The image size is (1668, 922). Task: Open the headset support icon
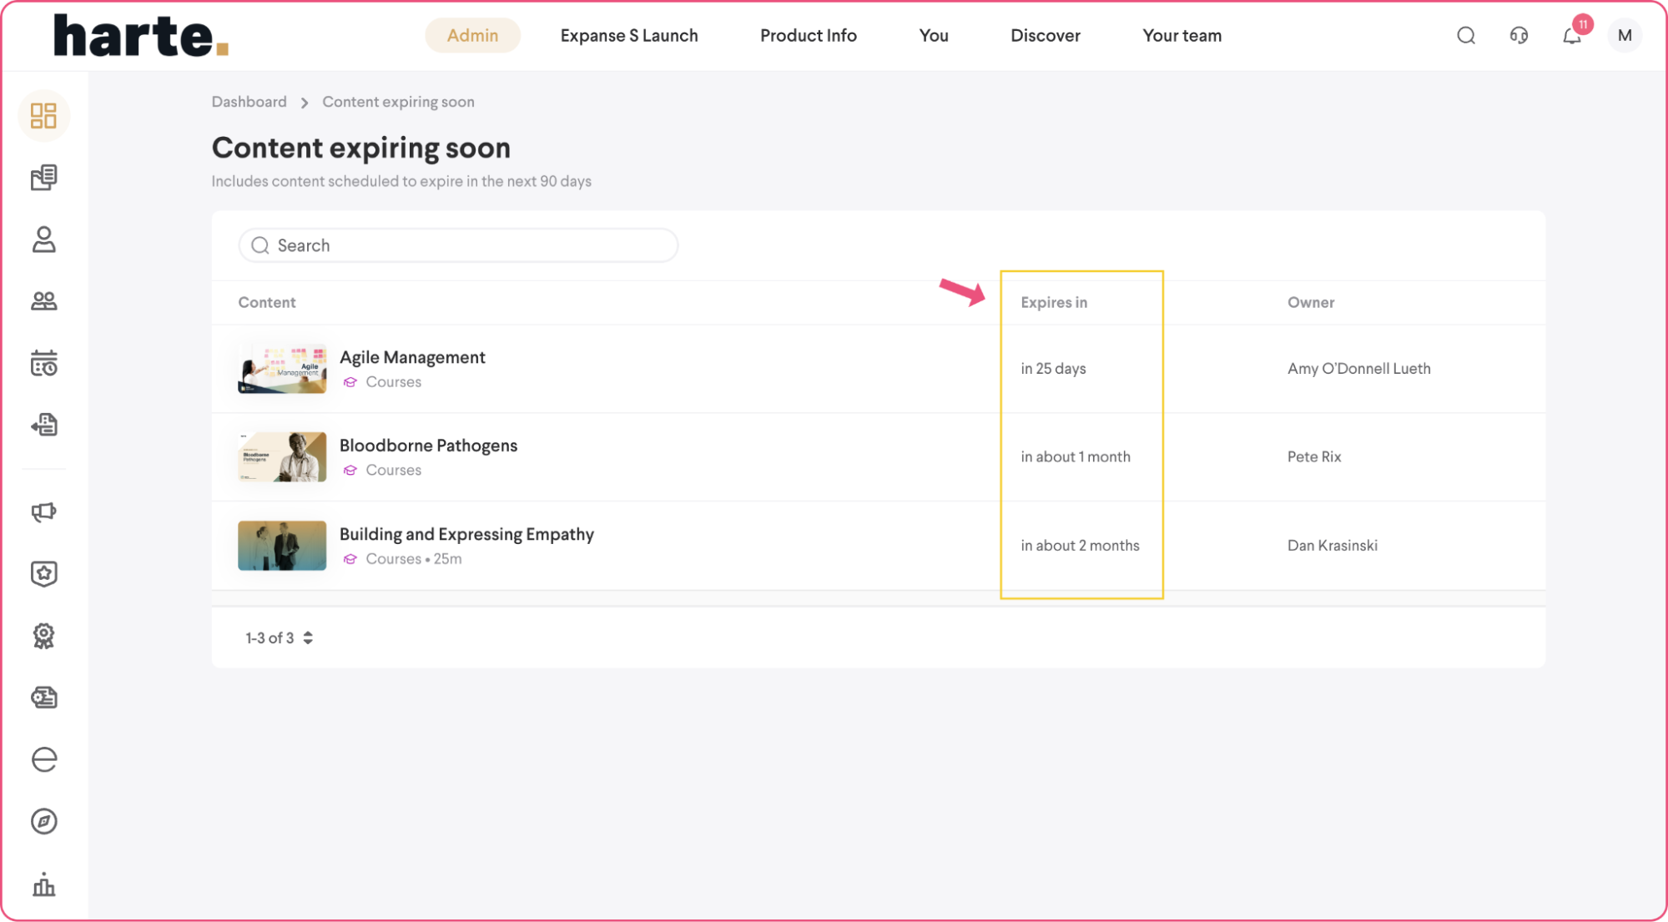point(1519,36)
